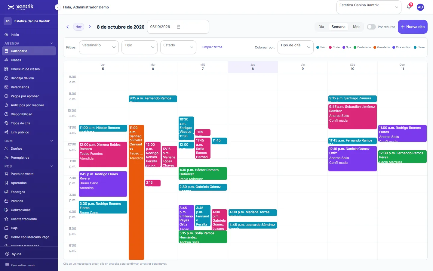Viewport: 433px width, 271px height.
Task: Open the 1:30 p.m. Héctor Romero Gutiérrez appointment
Action: pos(203,173)
